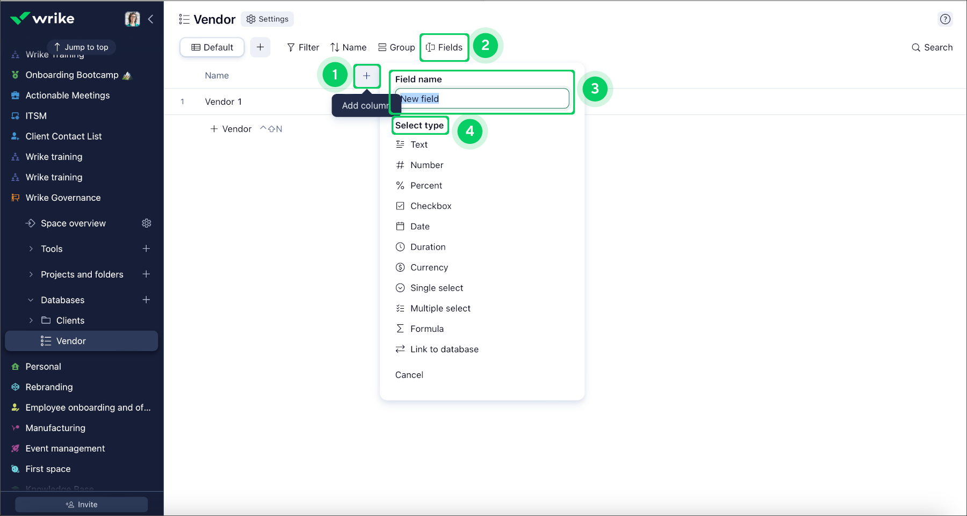Open help via the question mark icon
The height and width of the screenshot is (516, 967).
coord(946,19)
